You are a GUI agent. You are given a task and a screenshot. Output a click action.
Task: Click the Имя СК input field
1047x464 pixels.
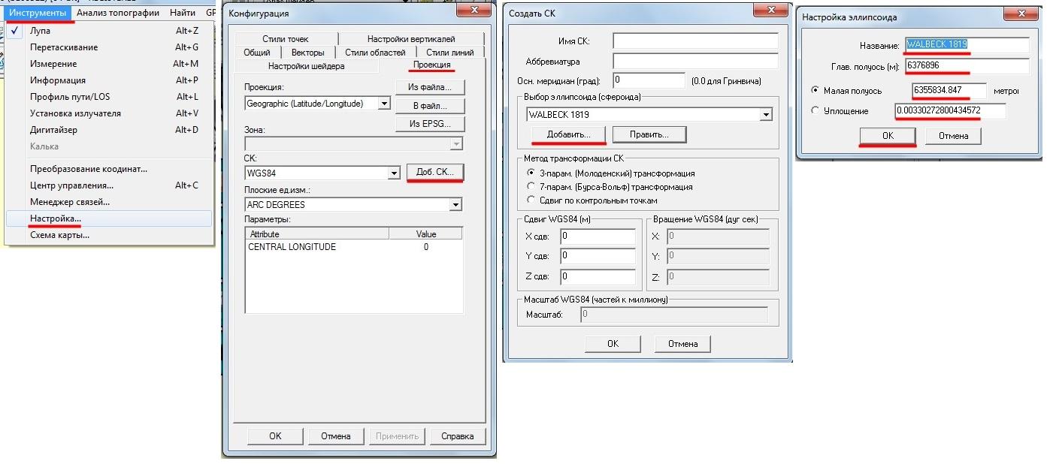(695, 41)
